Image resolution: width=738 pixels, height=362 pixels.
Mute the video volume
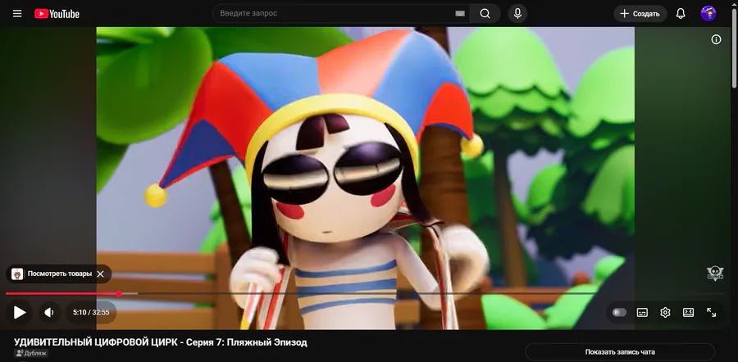pyautogui.click(x=49, y=312)
